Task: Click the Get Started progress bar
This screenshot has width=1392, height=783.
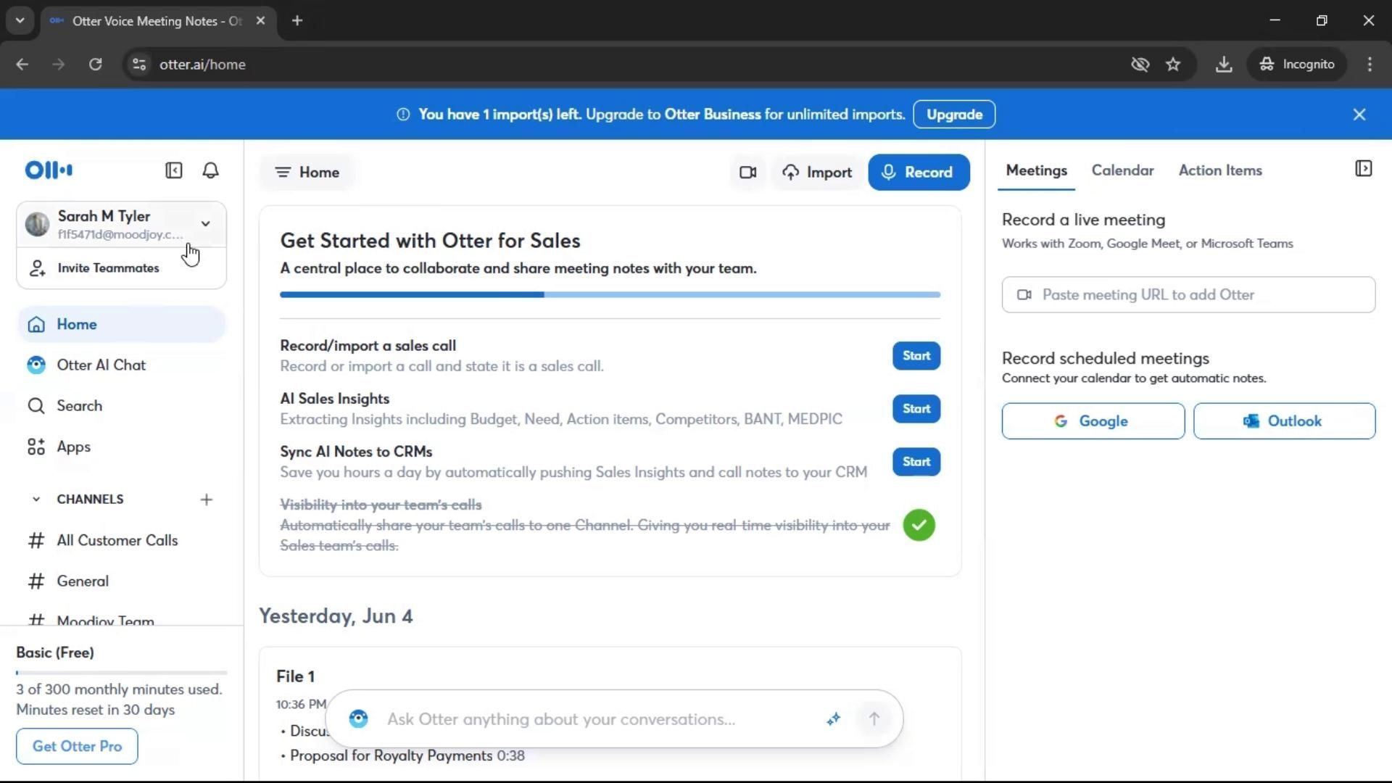Action: 610,294
